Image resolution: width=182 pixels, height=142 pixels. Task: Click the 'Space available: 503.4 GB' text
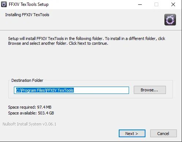coord(31,113)
